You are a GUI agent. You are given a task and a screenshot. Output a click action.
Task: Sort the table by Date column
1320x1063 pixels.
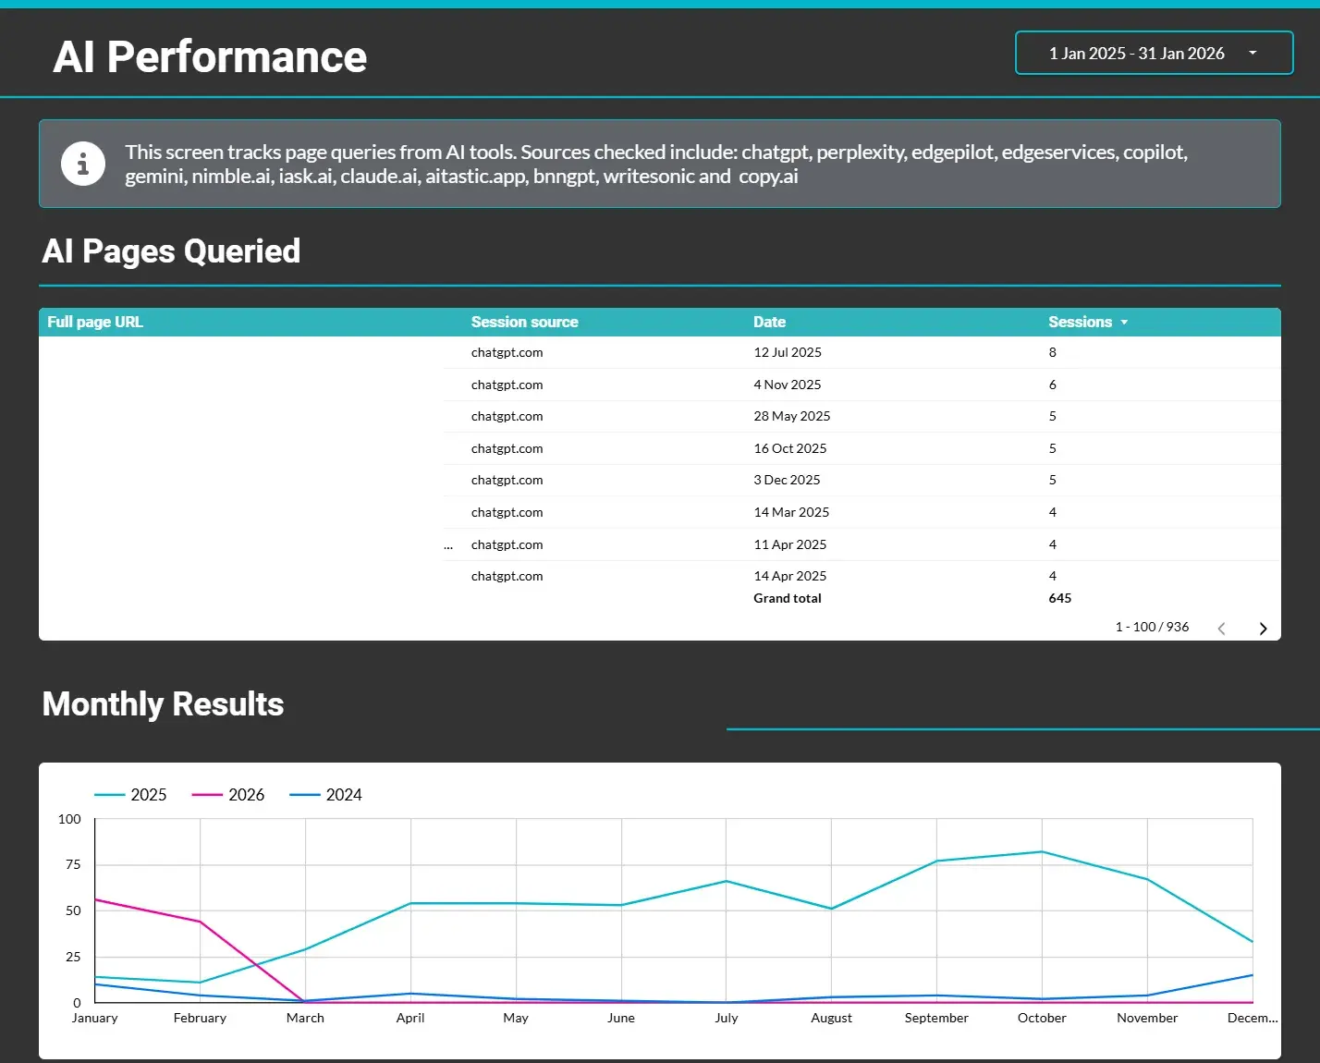[769, 322]
